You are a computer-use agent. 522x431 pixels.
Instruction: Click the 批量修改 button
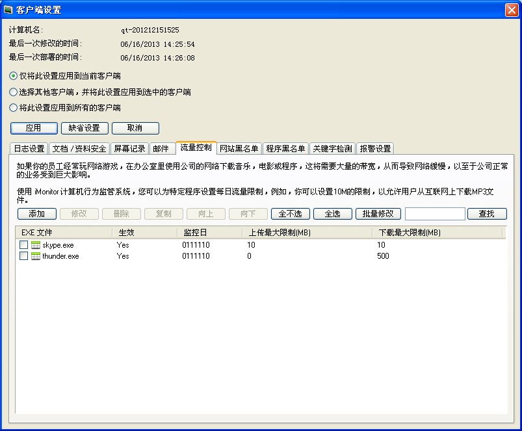pyautogui.click(x=378, y=214)
